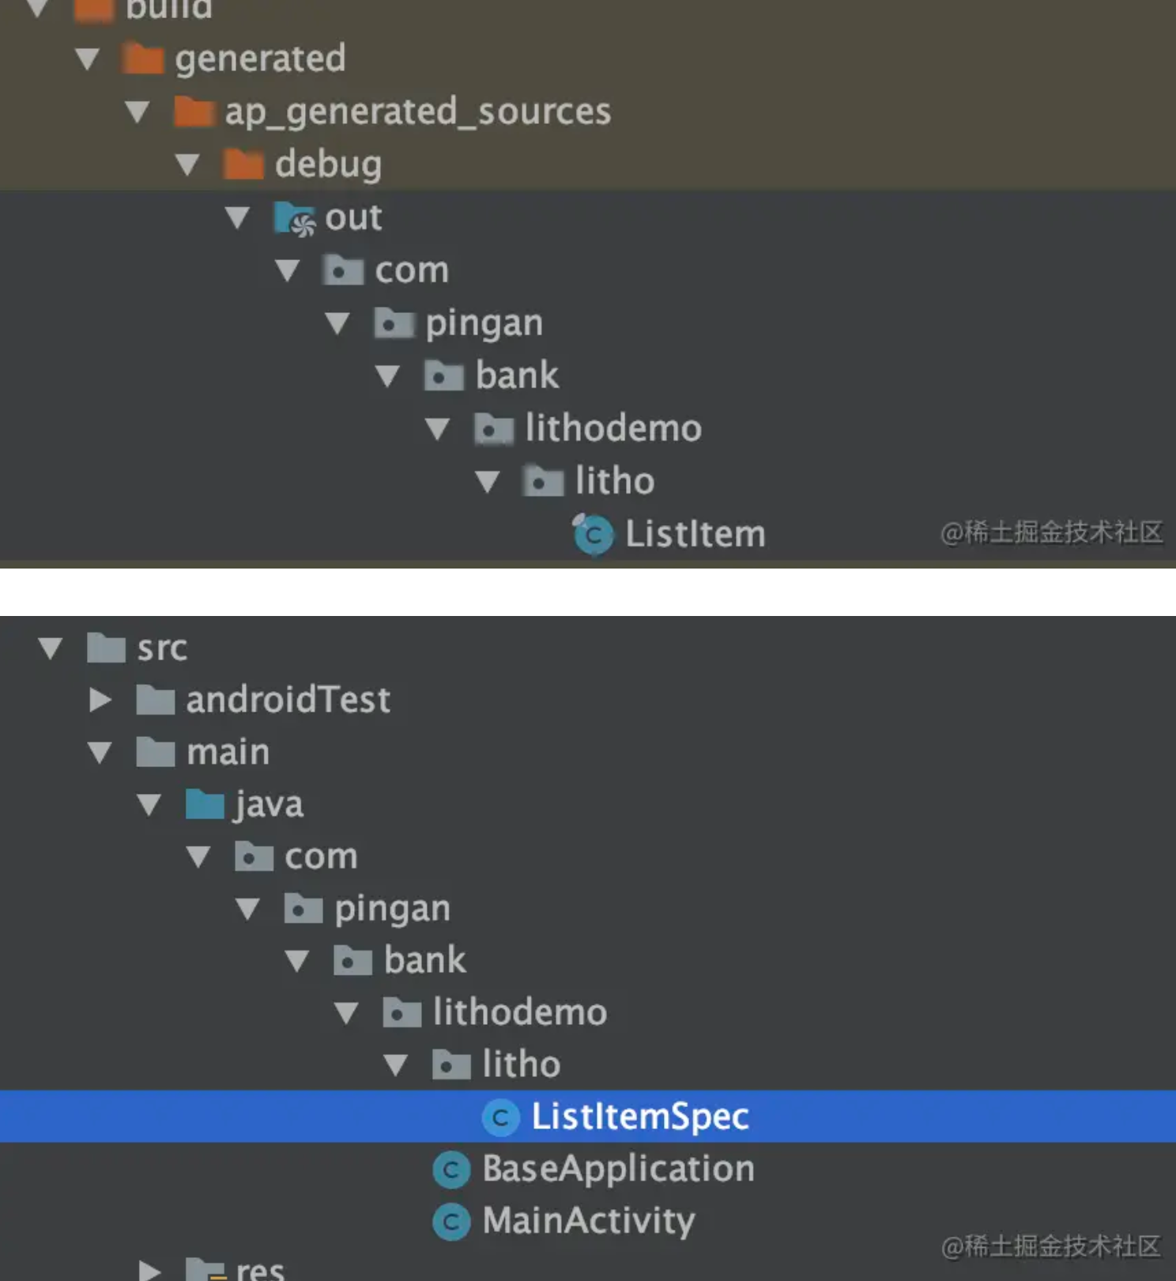
Task: Select the BaseApplication file
Action: coord(618,1169)
